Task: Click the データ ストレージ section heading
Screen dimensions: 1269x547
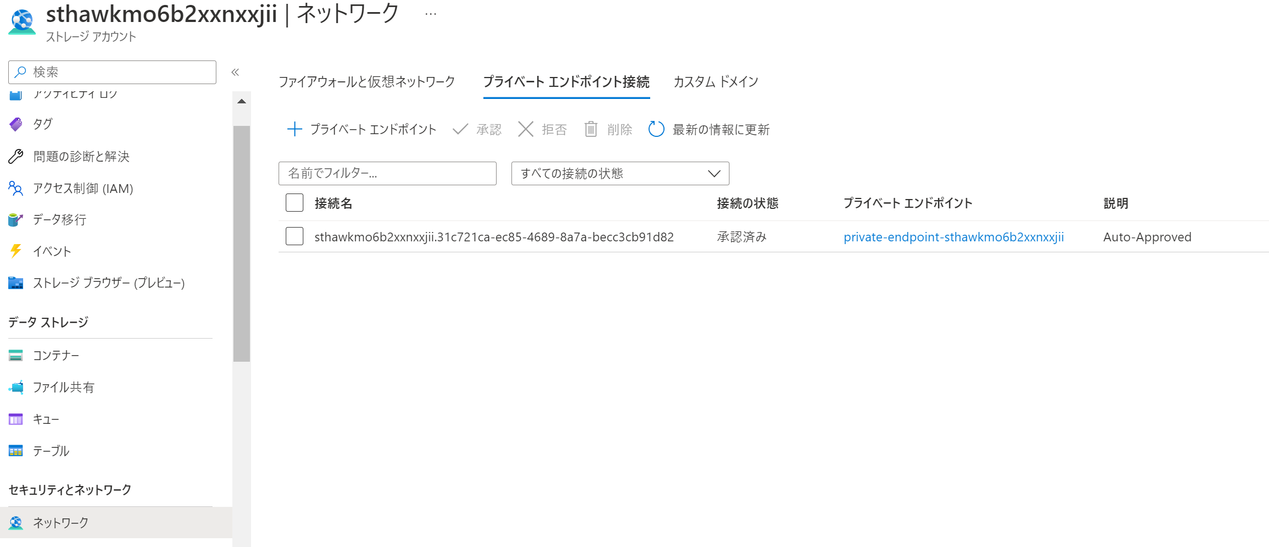Action: [48, 322]
